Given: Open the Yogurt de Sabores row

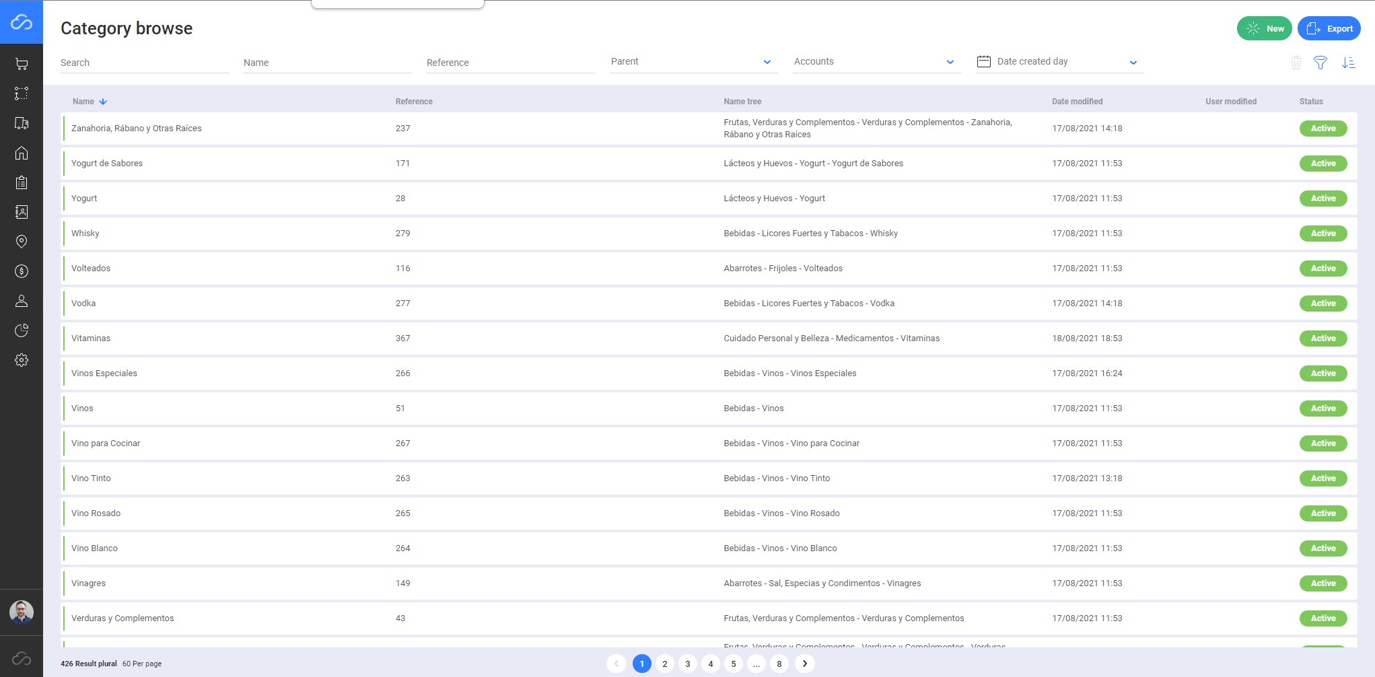Looking at the screenshot, I should [x=709, y=164].
